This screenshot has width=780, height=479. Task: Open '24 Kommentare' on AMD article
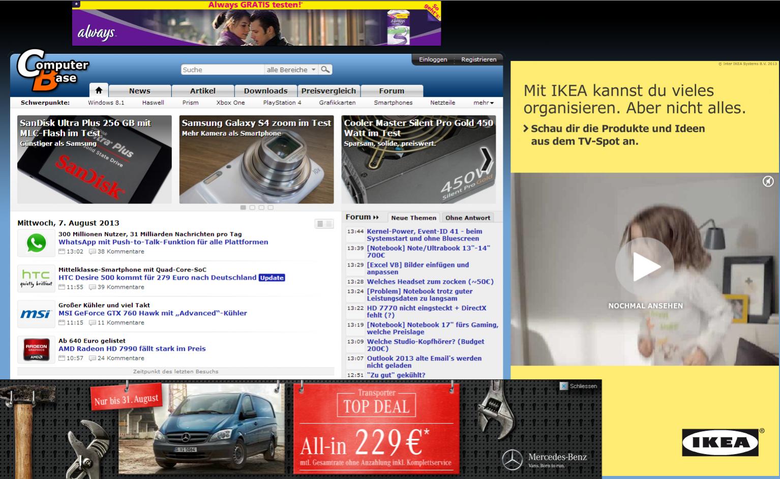click(x=121, y=358)
